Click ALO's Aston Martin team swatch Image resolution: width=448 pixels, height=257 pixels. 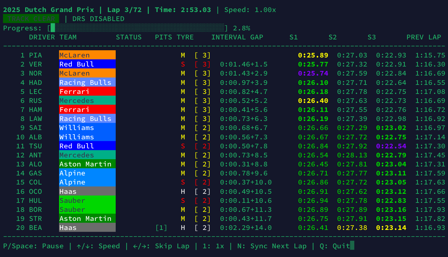87,164
